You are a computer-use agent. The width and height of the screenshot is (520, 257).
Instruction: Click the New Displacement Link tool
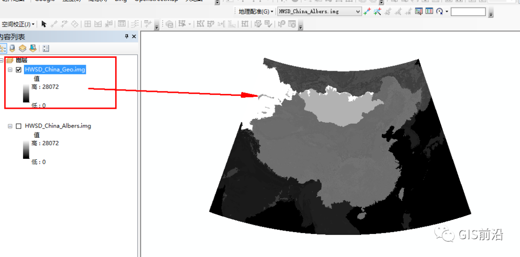coord(54,24)
